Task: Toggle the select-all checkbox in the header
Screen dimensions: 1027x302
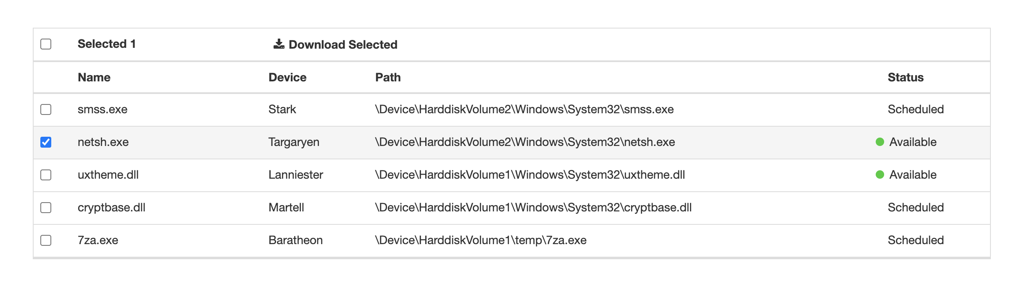Action: pyautogui.click(x=46, y=43)
